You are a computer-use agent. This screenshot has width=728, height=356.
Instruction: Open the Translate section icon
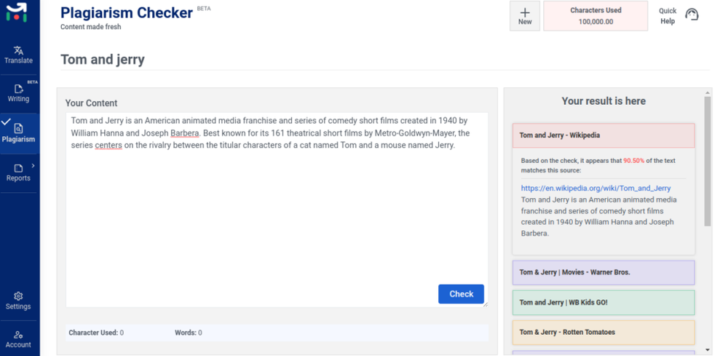coord(19,50)
